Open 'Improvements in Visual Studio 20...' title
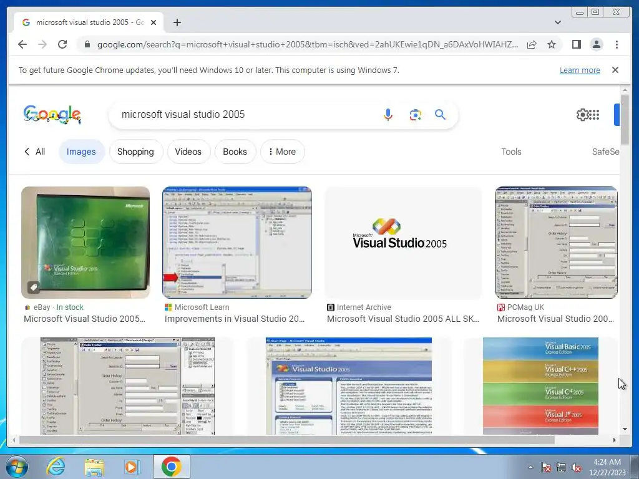Image resolution: width=639 pixels, height=479 pixels. (235, 319)
